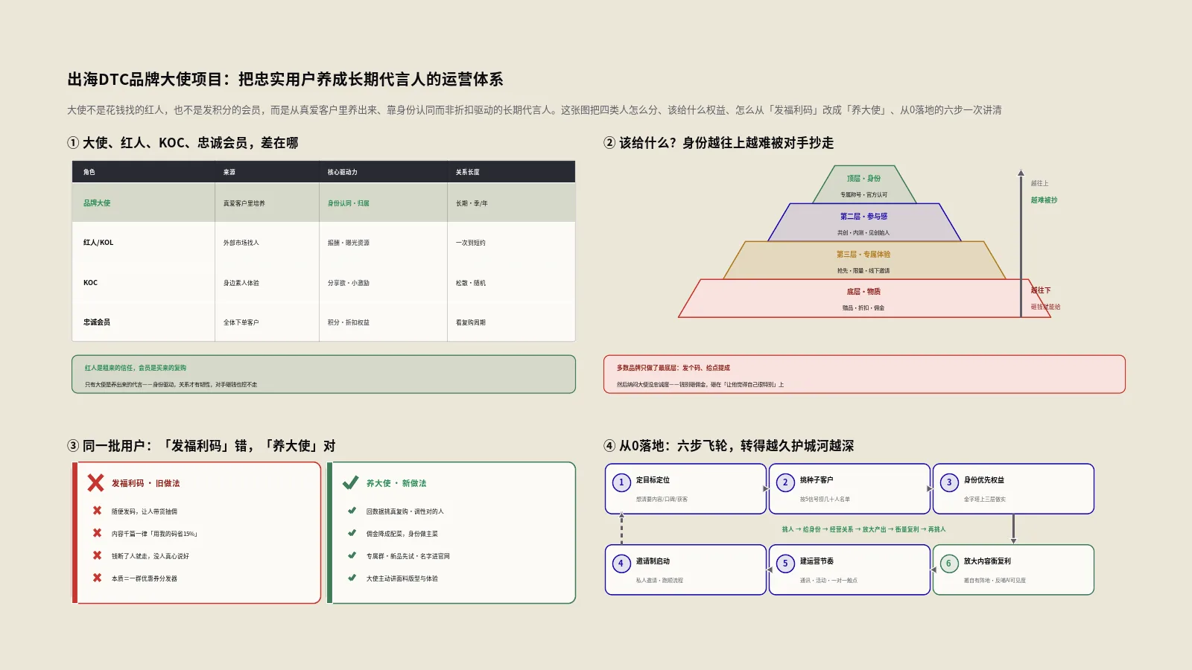Click the 底层·物质 pyramid tier
1192x670 pixels.
click(x=864, y=299)
